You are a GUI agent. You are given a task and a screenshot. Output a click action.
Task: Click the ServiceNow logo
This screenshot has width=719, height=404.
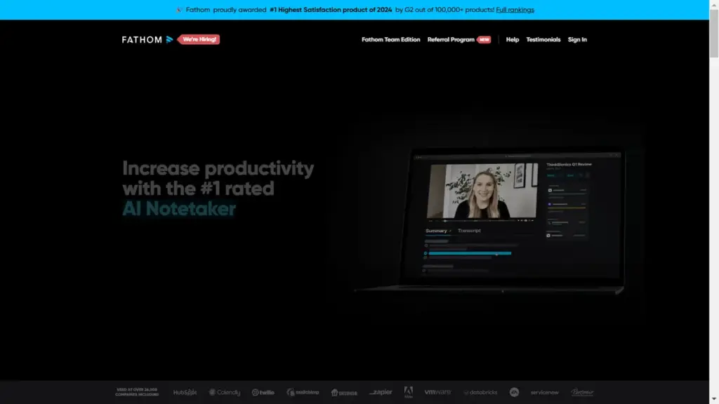click(544, 392)
